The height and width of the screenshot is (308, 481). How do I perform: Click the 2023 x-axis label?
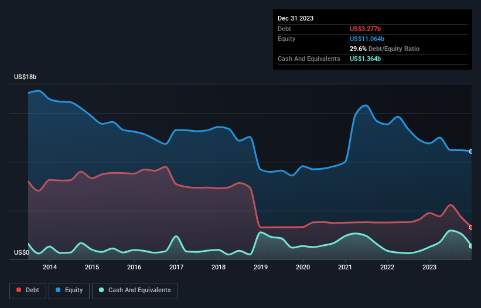[429, 267]
